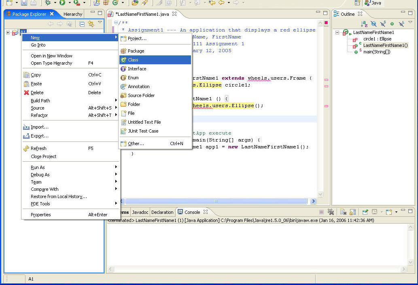Expand the A1 project tree node
The image size is (418, 285).
click(8, 32)
